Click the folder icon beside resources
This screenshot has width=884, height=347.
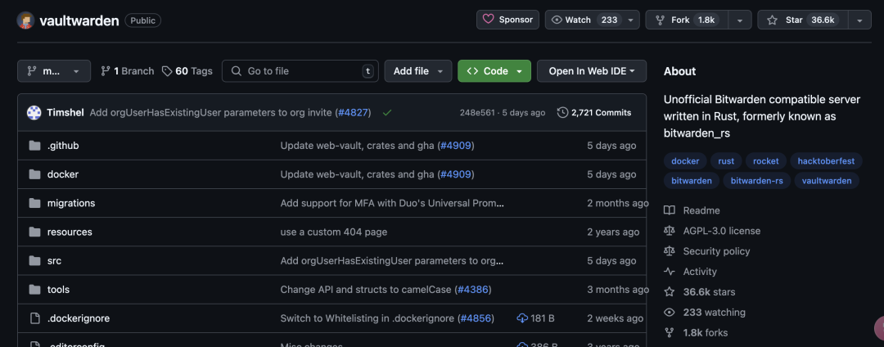(x=35, y=232)
